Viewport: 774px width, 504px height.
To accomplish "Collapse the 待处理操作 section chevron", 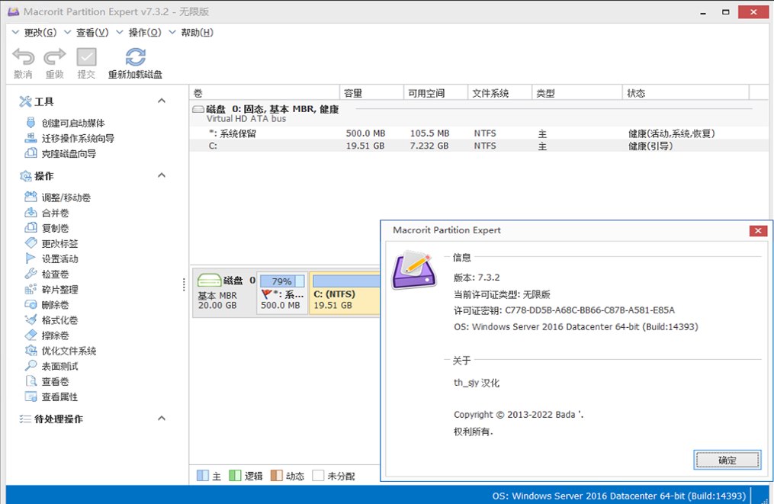I will [x=162, y=418].
